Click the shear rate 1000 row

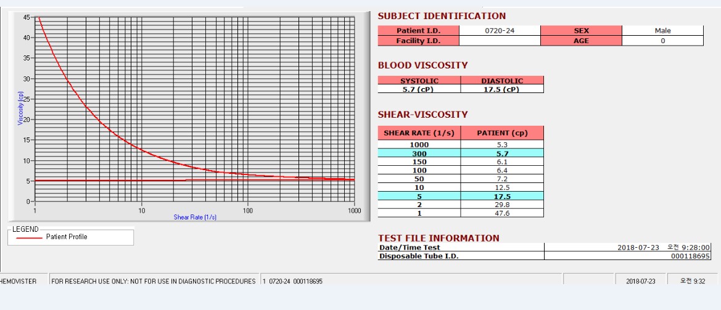(x=461, y=145)
